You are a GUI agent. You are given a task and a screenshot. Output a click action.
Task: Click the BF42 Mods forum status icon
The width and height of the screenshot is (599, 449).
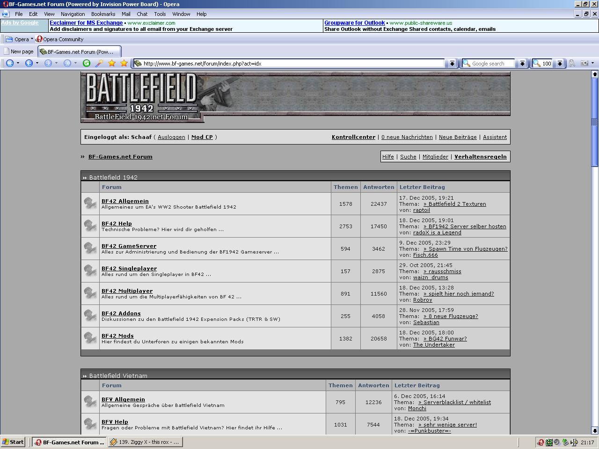[90, 338]
